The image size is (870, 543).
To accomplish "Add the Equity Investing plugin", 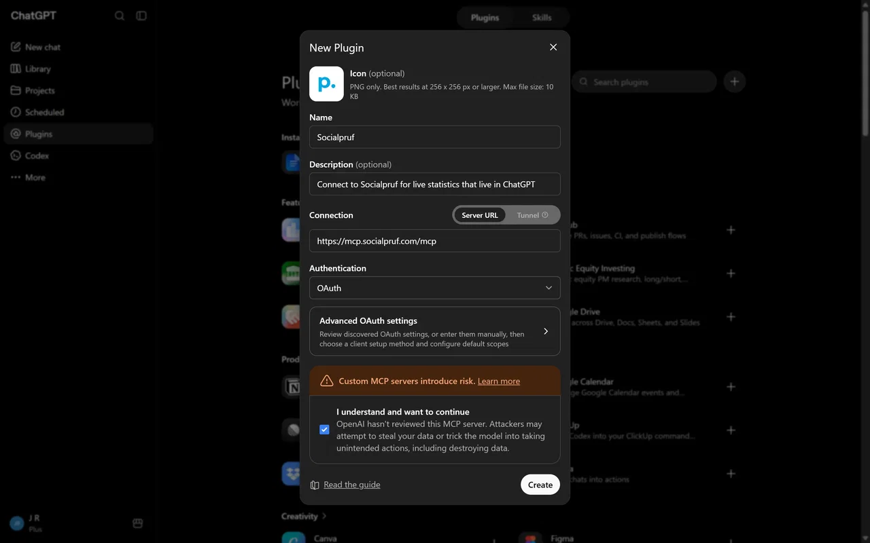I will [x=731, y=273].
